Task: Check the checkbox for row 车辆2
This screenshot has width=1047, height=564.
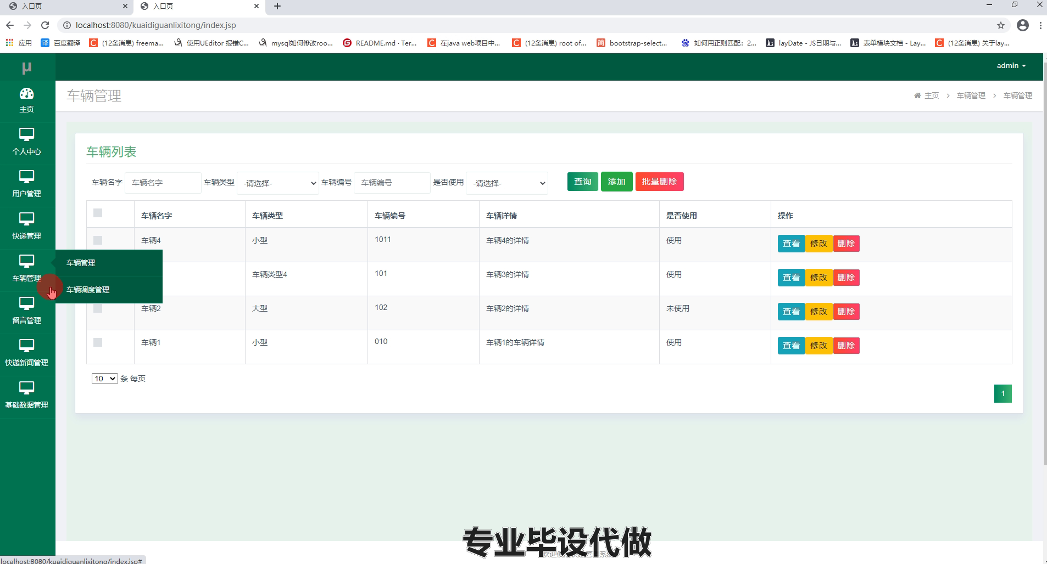Action: pos(98,308)
